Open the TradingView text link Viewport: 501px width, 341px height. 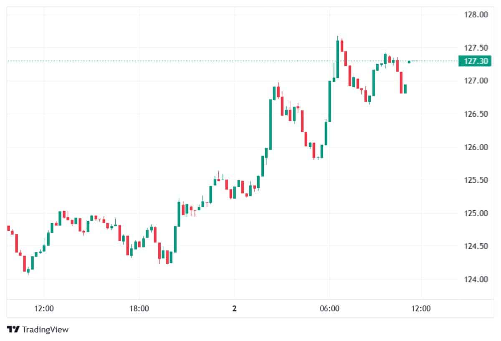[x=45, y=329]
